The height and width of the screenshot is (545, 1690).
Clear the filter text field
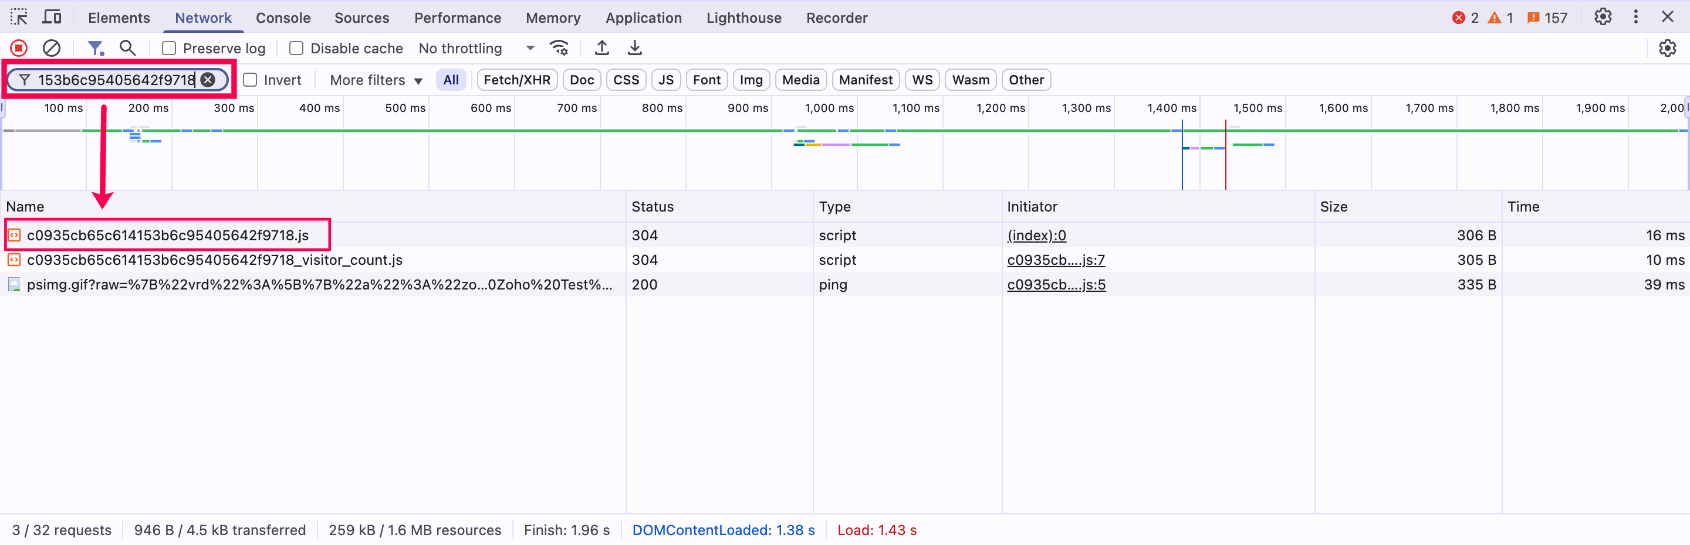208,80
